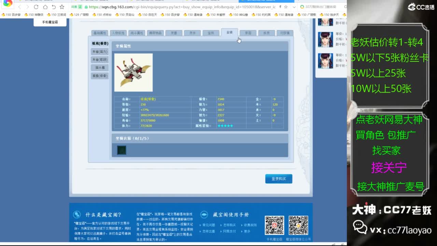The height and width of the screenshot is (246, 437).
Task: Open the 150 点将台 bookmark
Action: click(102, 15)
